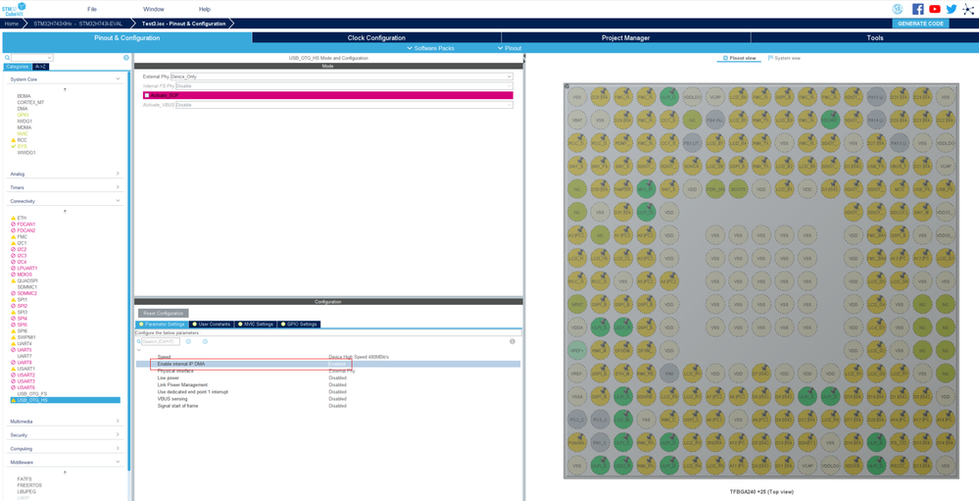Click the Reset Configuration button

point(163,314)
